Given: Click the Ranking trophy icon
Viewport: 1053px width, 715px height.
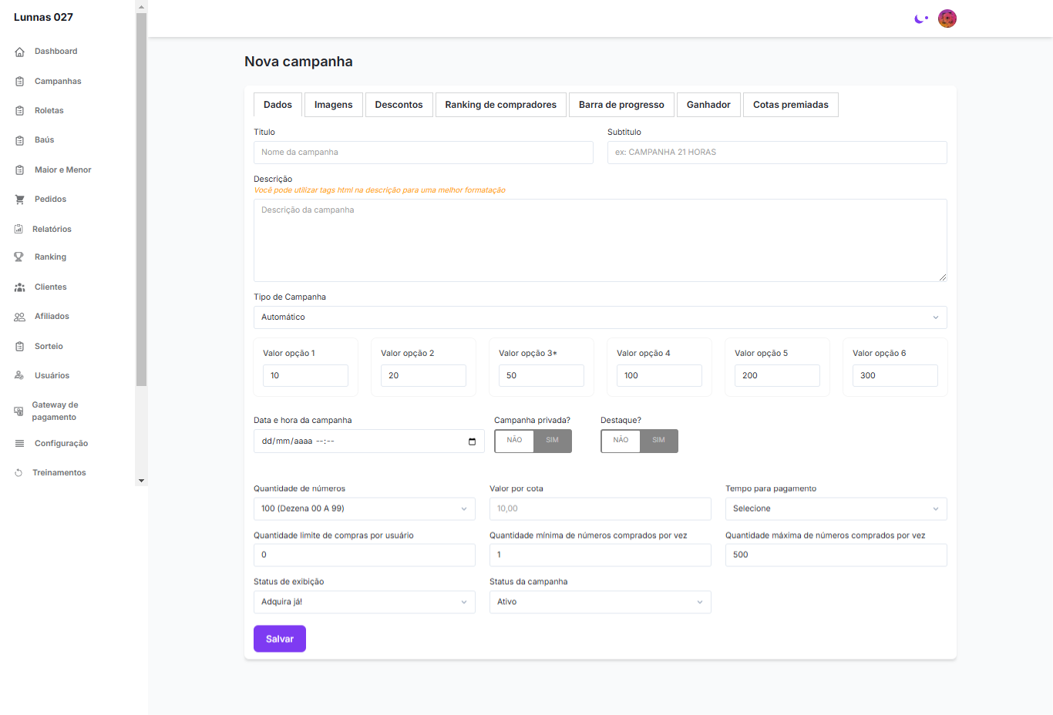Looking at the screenshot, I should [x=19, y=257].
